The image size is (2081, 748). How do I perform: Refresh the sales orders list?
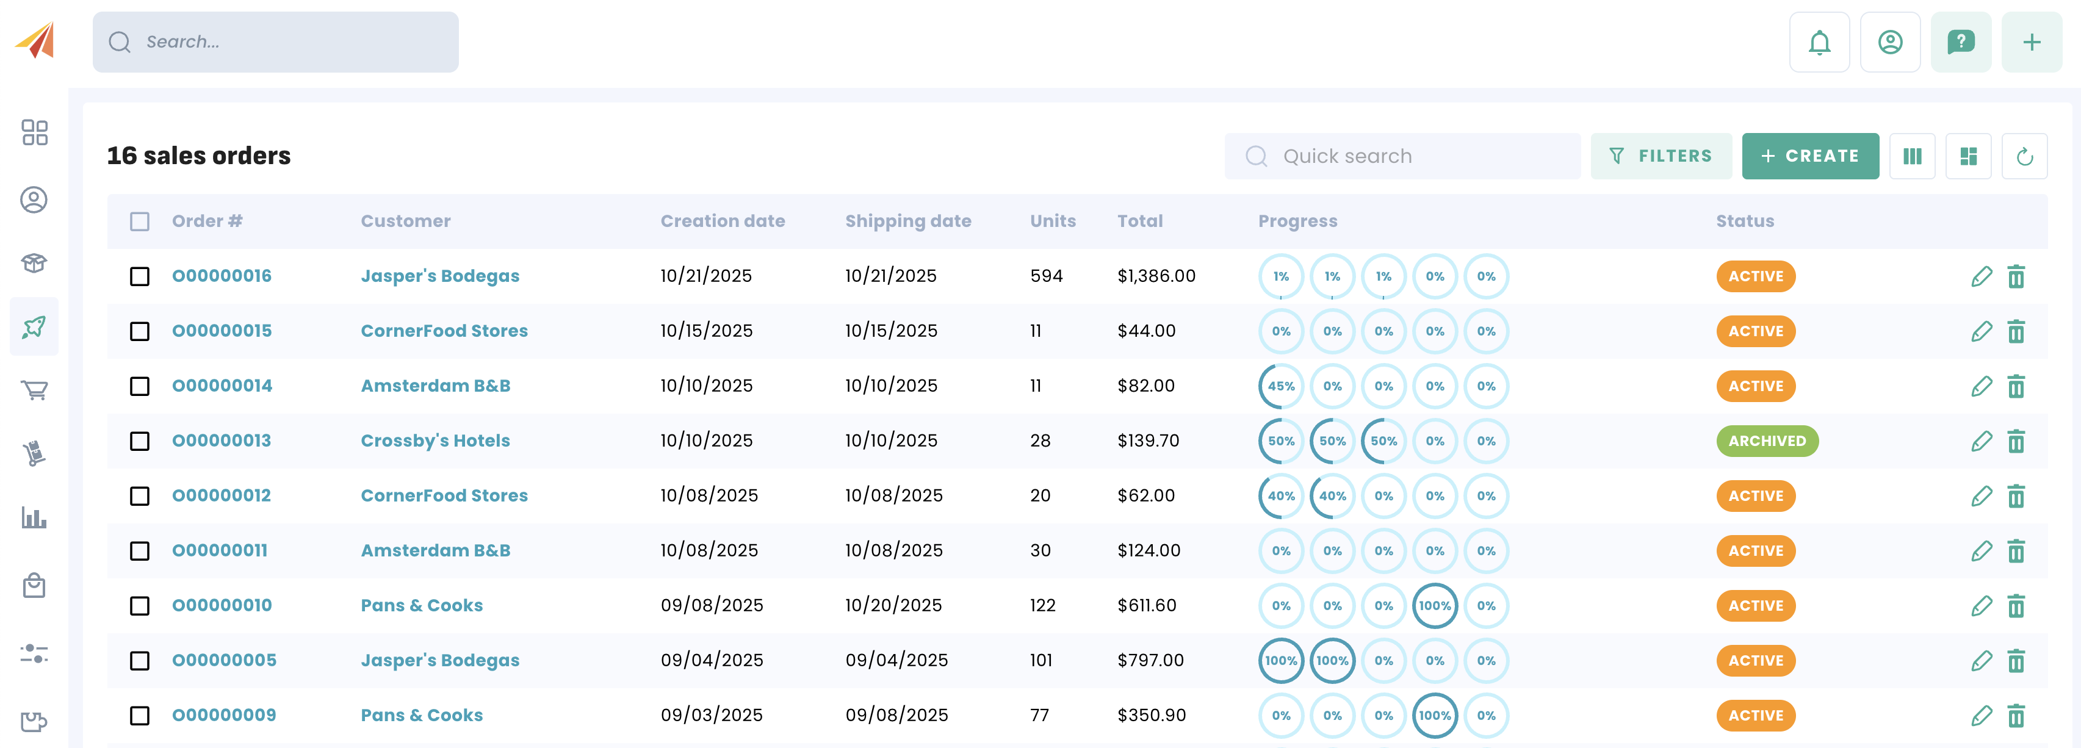coord(2024,156)
